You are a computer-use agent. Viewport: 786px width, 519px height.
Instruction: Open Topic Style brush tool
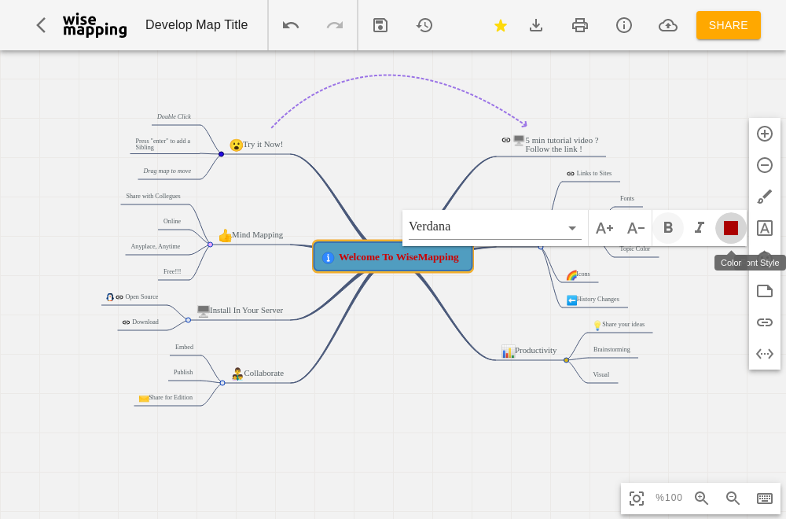(x=765, y=197)
